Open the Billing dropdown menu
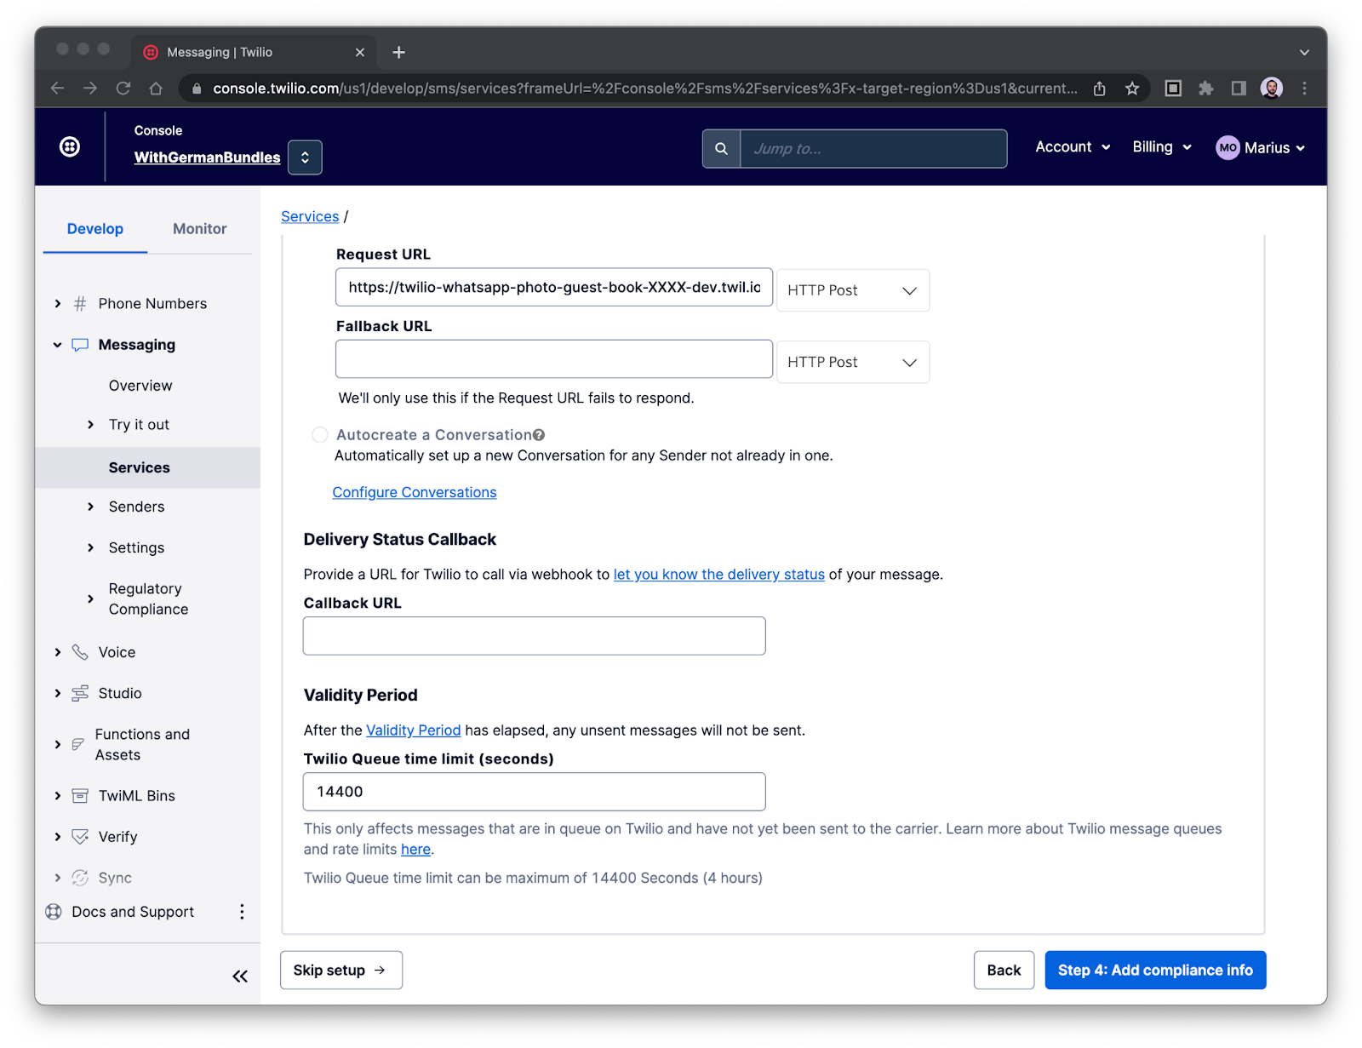Screen dimensions: 1362x1048 coord(1162,147)
